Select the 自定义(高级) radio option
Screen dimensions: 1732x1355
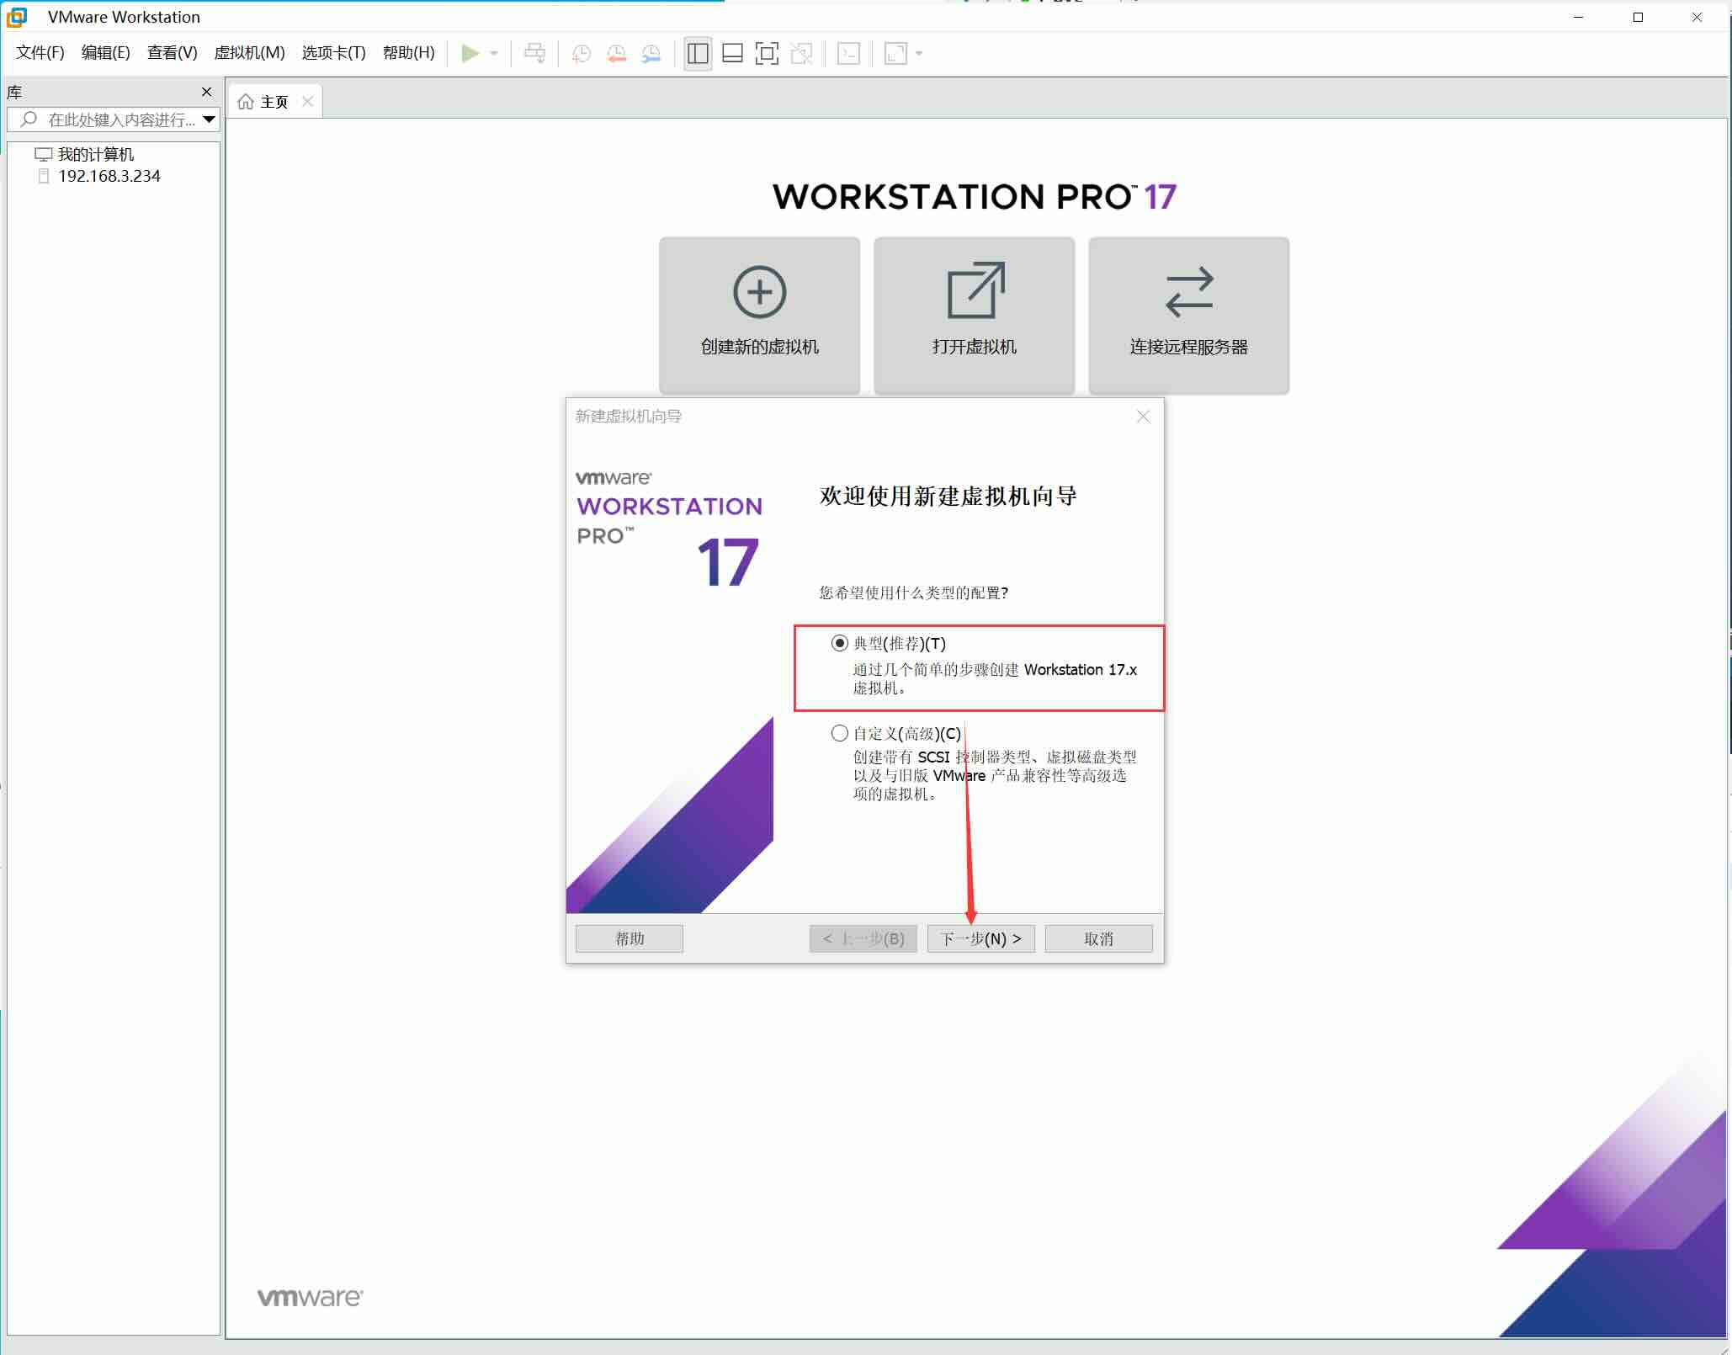coord(840,734)
